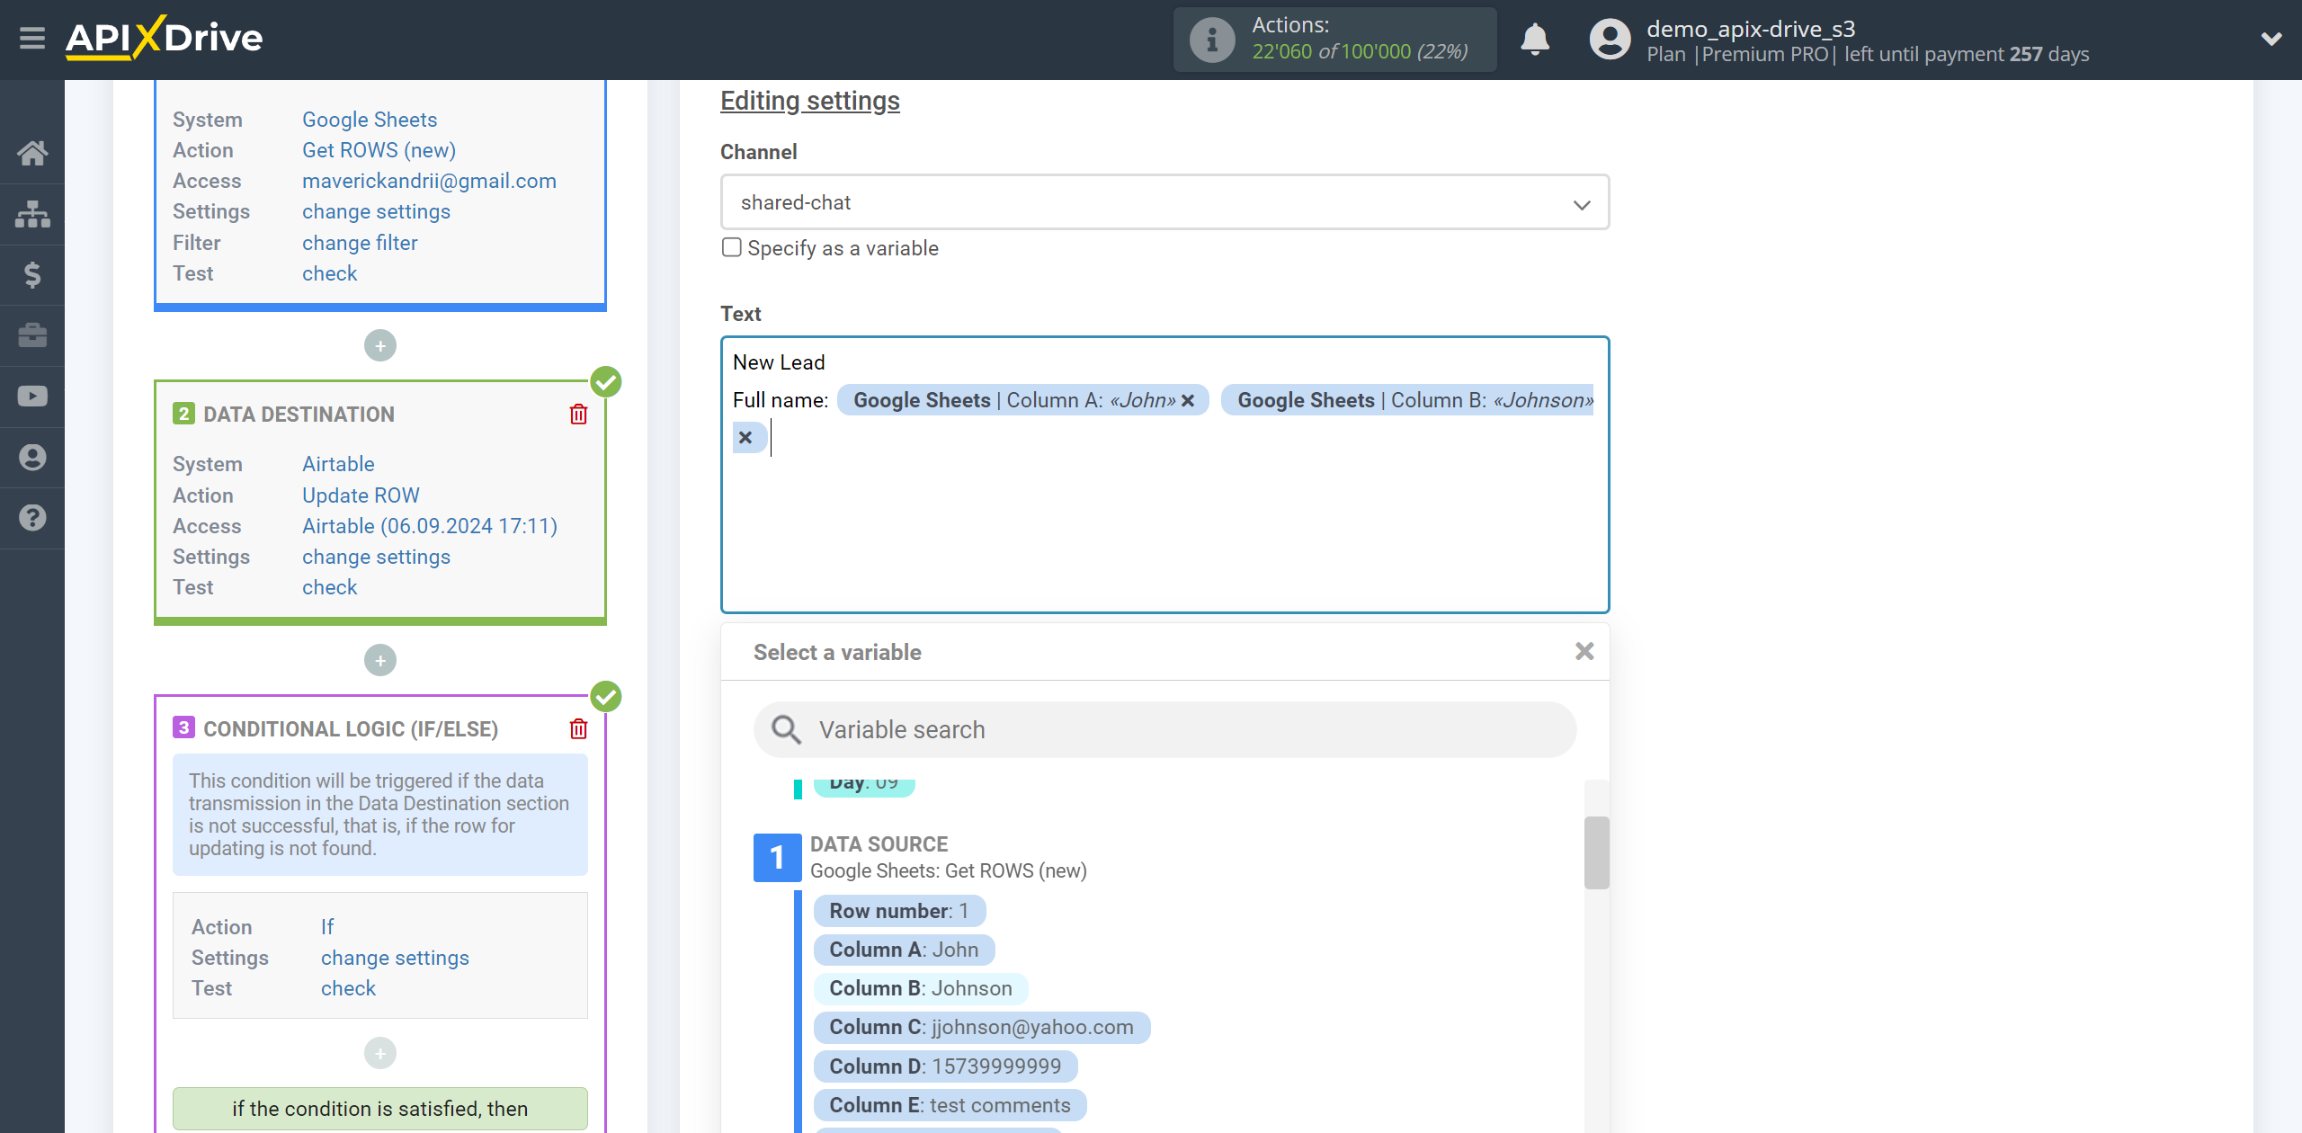This screenshot has width=2302, height=1133.
Task: Click the user avatar icon
Action: tap(1610, 40)
